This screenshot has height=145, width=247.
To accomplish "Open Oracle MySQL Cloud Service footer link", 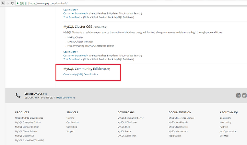I will click(29, 118).
